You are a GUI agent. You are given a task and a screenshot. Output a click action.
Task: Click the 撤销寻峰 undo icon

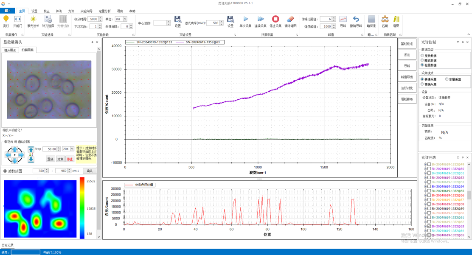pos(356,20)
